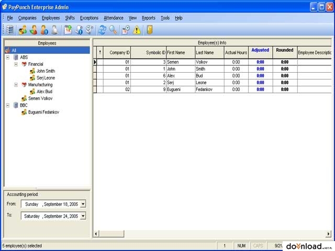This screenshot has width=335, height=251.
Task: Sort by Company ID column header
Action: 117,52
